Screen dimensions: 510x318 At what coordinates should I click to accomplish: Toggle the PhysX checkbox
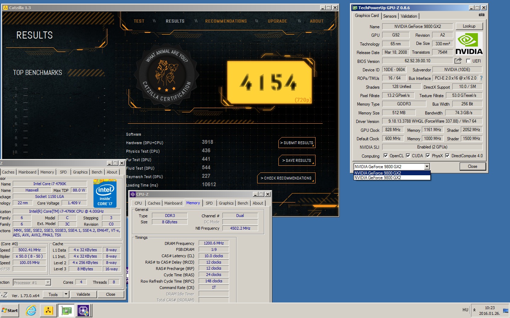[428, 155]
